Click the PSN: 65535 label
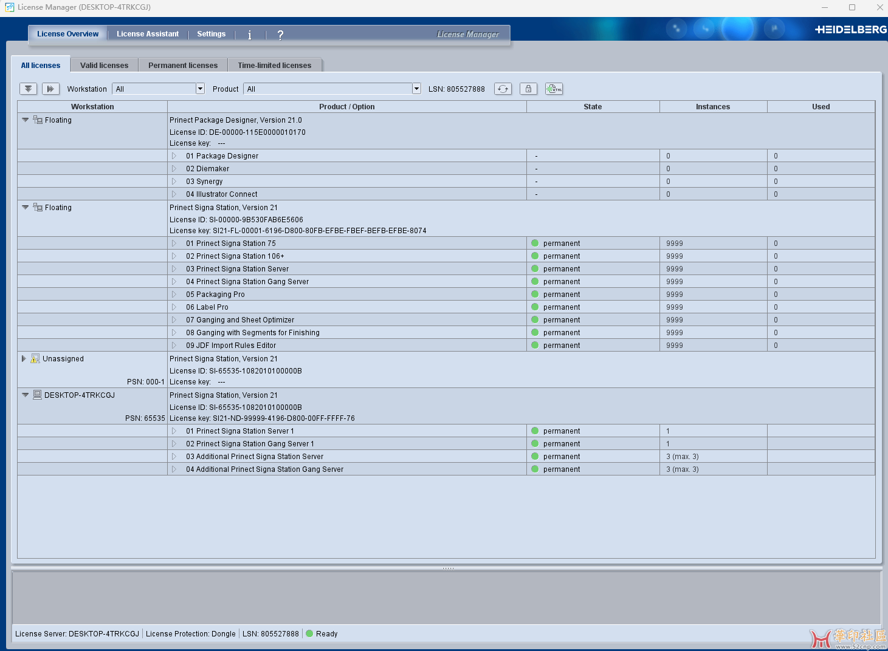 pyautogui.click(x=145, y=418)
